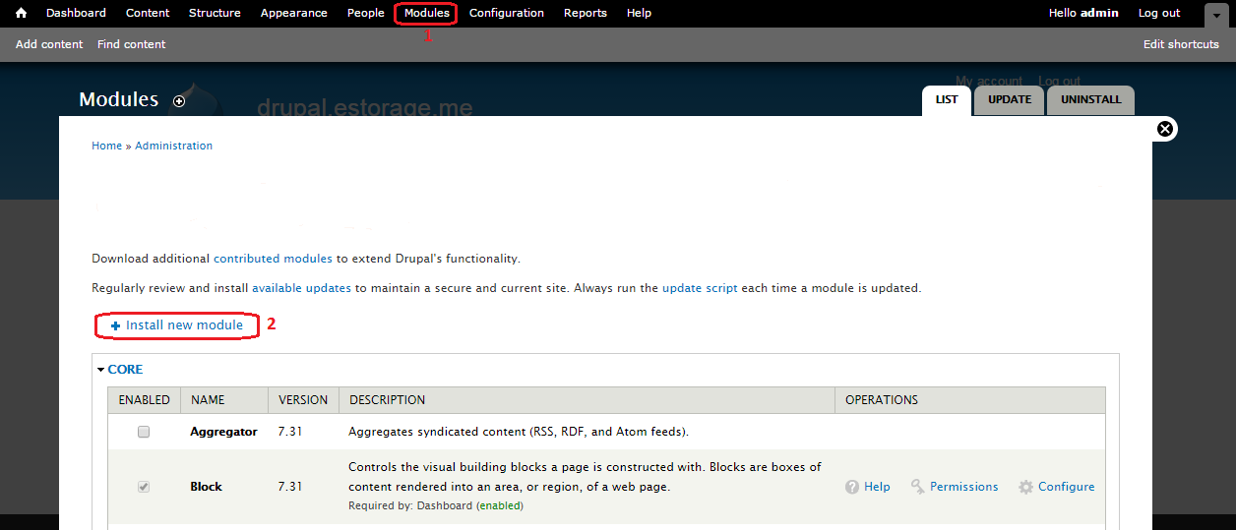Click the VERSION column header
This screenshot has height=530, width=1236.
303,400
